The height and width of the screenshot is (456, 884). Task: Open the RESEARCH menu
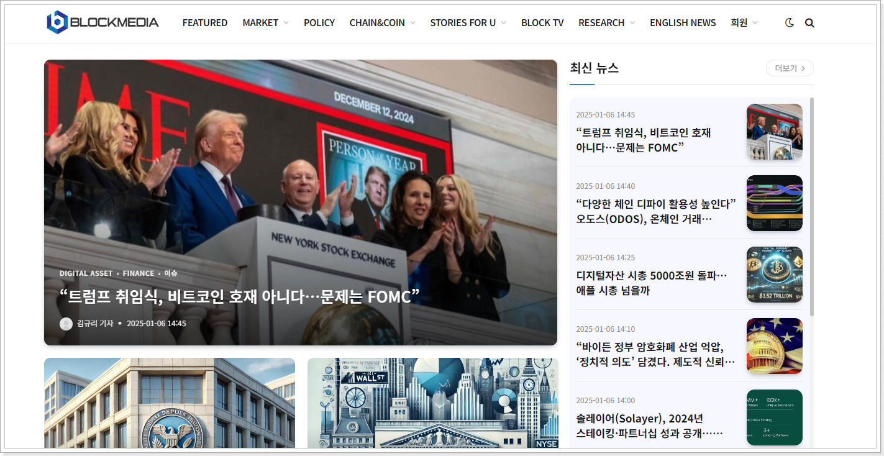(601, 22)
